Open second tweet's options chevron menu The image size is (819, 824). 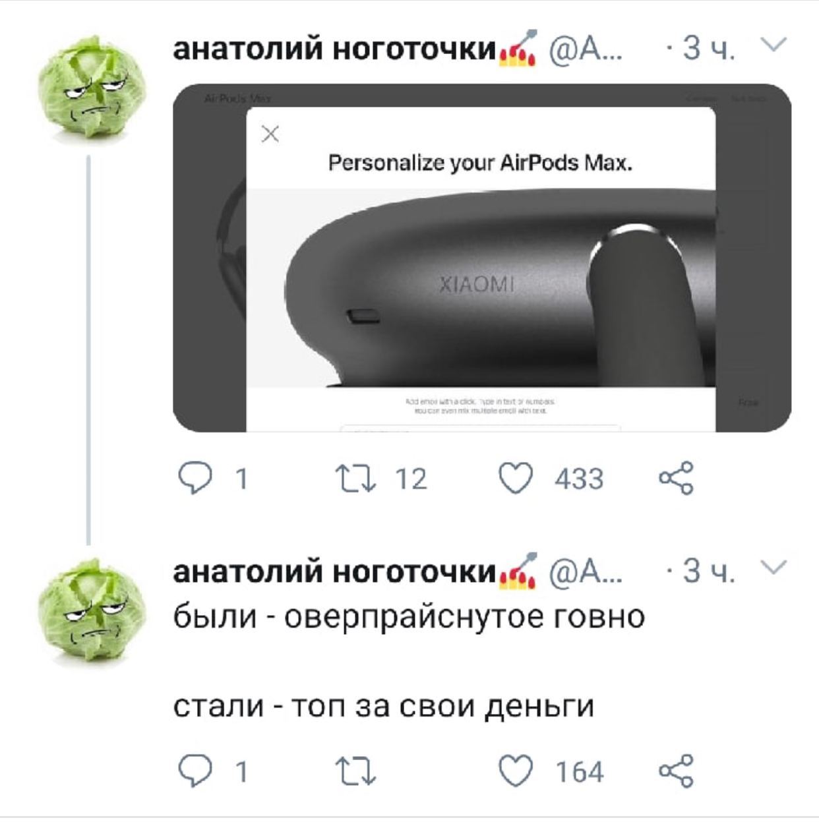click(x=773, y=567)
